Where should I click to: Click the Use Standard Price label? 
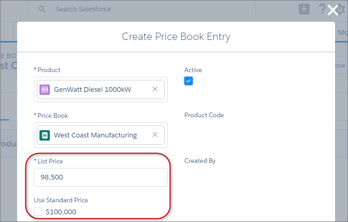pos(61,200)
